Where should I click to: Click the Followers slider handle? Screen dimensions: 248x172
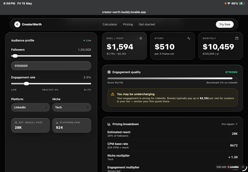(x=15, y=56)
